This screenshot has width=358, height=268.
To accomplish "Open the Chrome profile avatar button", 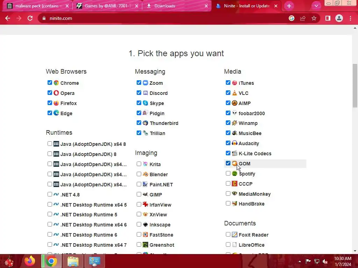I will [x=339, y=18].
